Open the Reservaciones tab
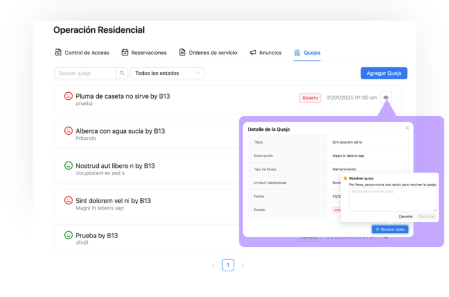Image resolution: width=449 pixels, height=297 pixels. pyautogui.click(x=144, y=53)
